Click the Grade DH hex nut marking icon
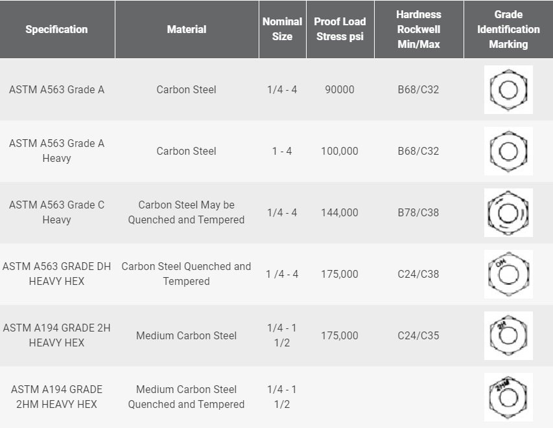This screenshot has width=553, height=428. [508, 274]
